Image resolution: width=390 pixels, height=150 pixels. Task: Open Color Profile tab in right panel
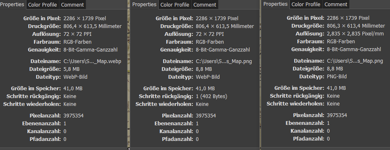[x=306, y=4]
